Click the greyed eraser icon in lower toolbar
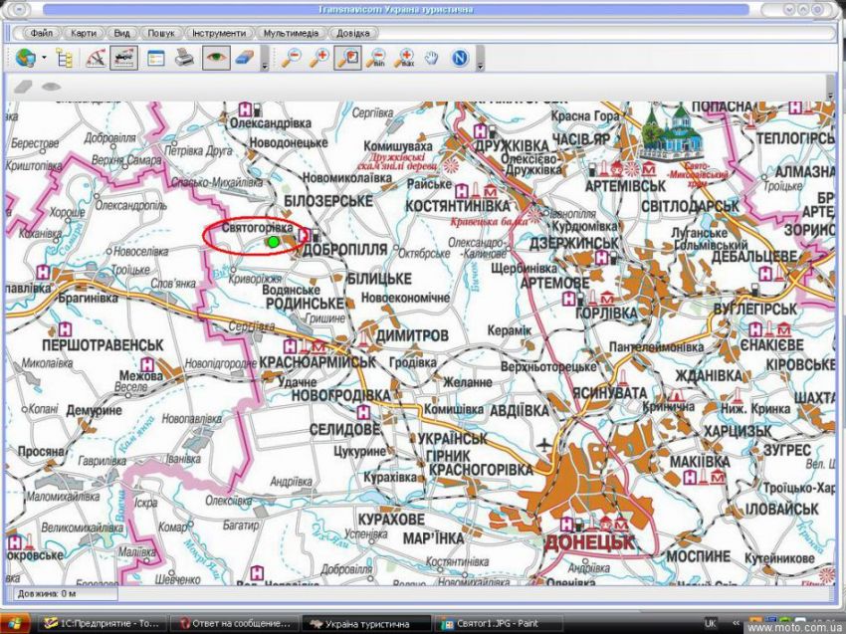 click(23, 87)
